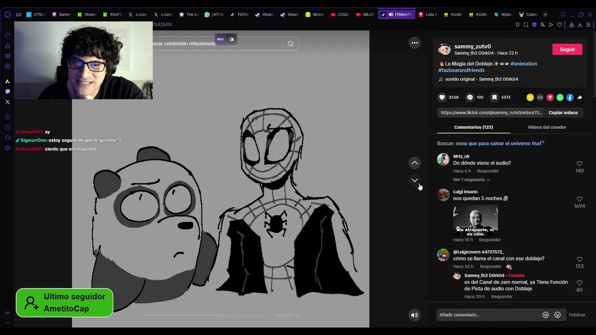
Task: Like Mrtz_nk's comment
Action: [579, 164]
